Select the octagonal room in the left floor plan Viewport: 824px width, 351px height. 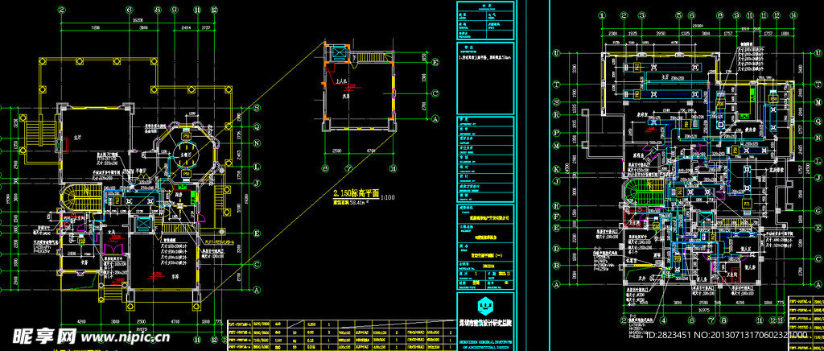[186, 148]
